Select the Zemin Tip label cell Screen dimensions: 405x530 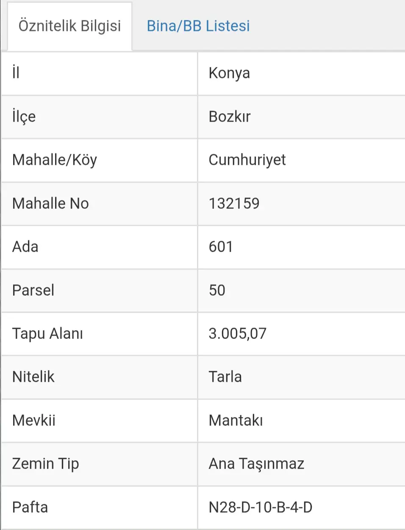(99, 464)
